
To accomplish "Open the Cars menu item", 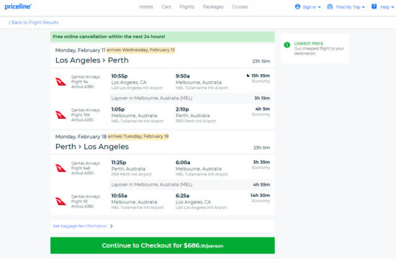I will pos(166,6).
